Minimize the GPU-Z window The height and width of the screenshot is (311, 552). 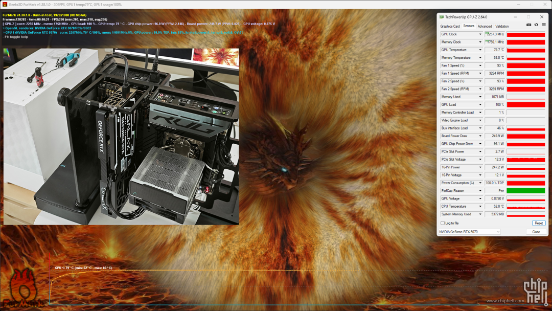(515, 17)
